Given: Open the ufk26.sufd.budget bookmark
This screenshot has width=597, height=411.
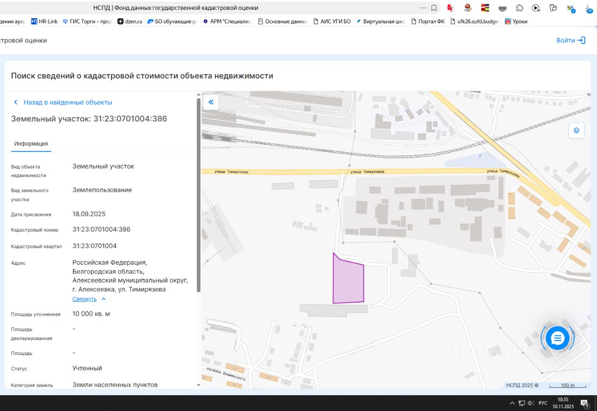Looking at the screenshot, I should coord(475,21).
